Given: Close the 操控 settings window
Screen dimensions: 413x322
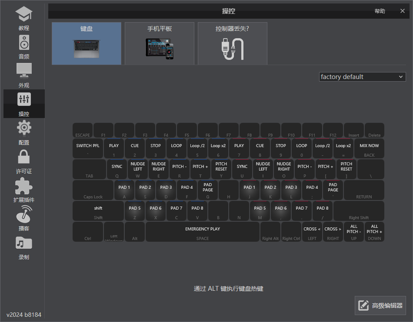Looking at the screenshot, I should click(402, 11).
